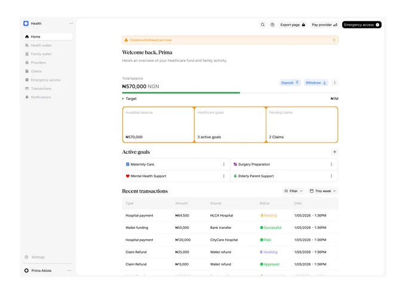Screen dimensions: 406x294
Task: Open balance options vertical dots
Action: 334,83
